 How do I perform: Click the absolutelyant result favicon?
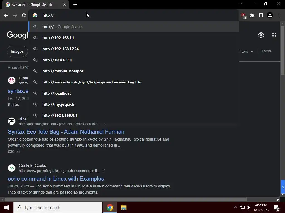click(x=12, y=121)
